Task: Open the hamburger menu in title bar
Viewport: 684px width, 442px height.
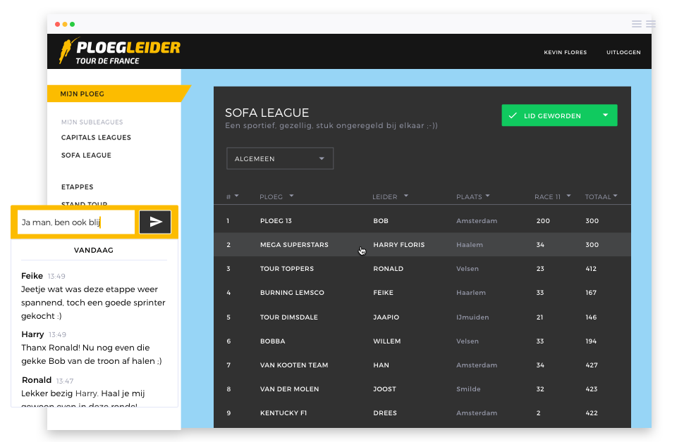Action: coord(637,24)
